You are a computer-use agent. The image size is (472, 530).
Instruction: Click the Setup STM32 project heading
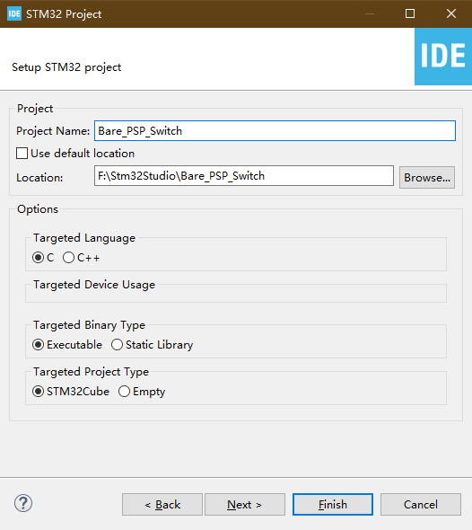click(66, 67)
